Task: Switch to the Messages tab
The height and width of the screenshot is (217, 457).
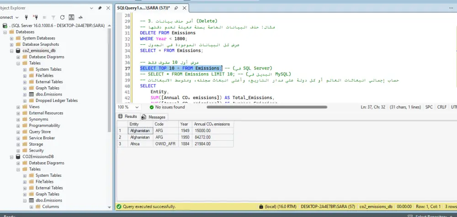Action: (x=154, y=117)
